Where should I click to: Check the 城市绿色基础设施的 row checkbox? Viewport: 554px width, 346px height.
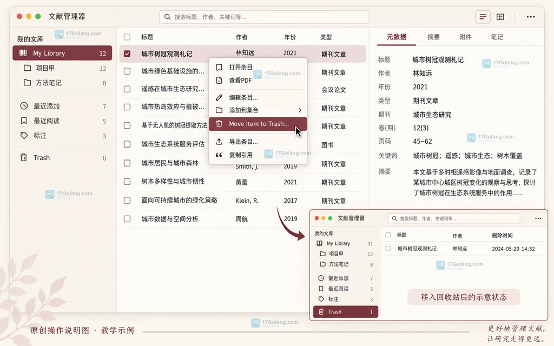coord(127,71)
